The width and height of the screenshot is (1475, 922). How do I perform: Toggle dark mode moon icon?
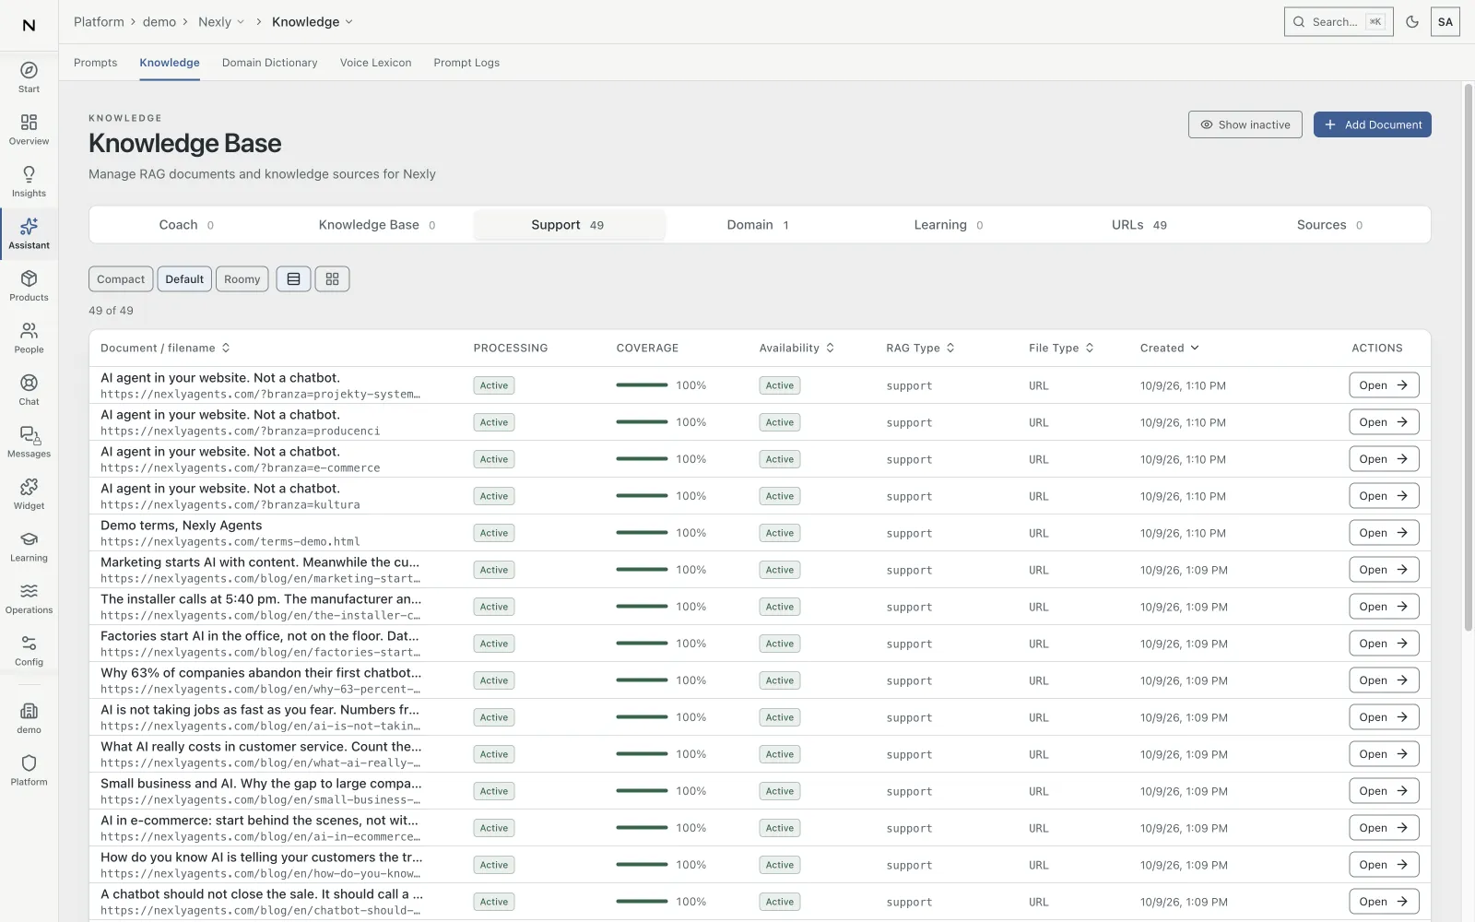1411,22
